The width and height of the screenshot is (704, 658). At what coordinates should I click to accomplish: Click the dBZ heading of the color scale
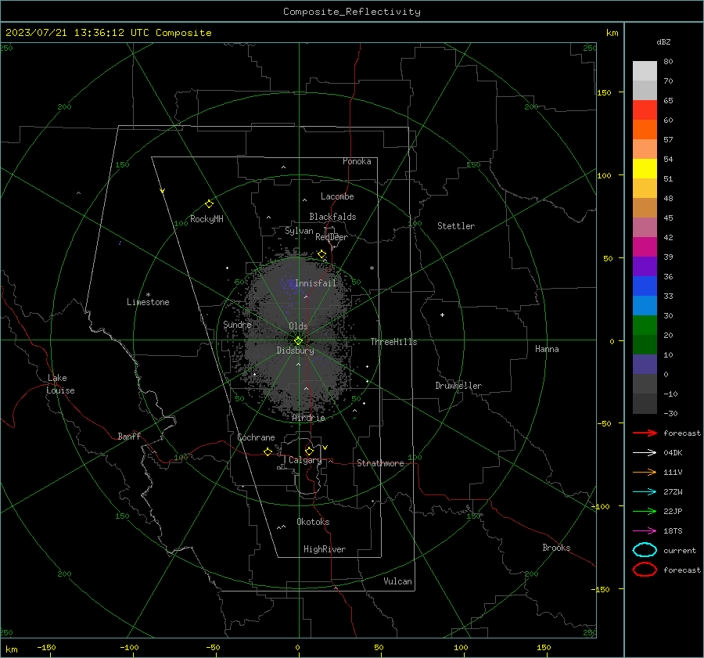(x=663, y=42)
